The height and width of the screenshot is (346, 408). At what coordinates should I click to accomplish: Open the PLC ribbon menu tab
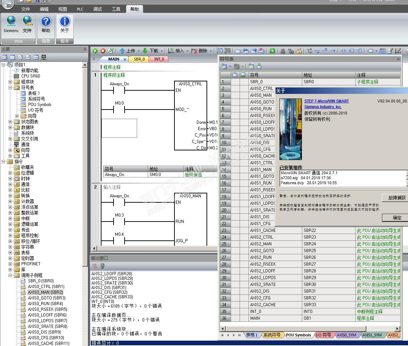pyautogui.click(x=80, y=9)
